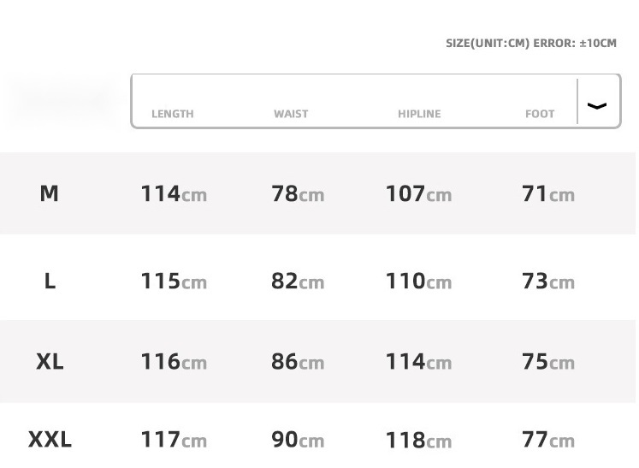Click the 78cm waist value
639x468 pixels.
[298, 194]
